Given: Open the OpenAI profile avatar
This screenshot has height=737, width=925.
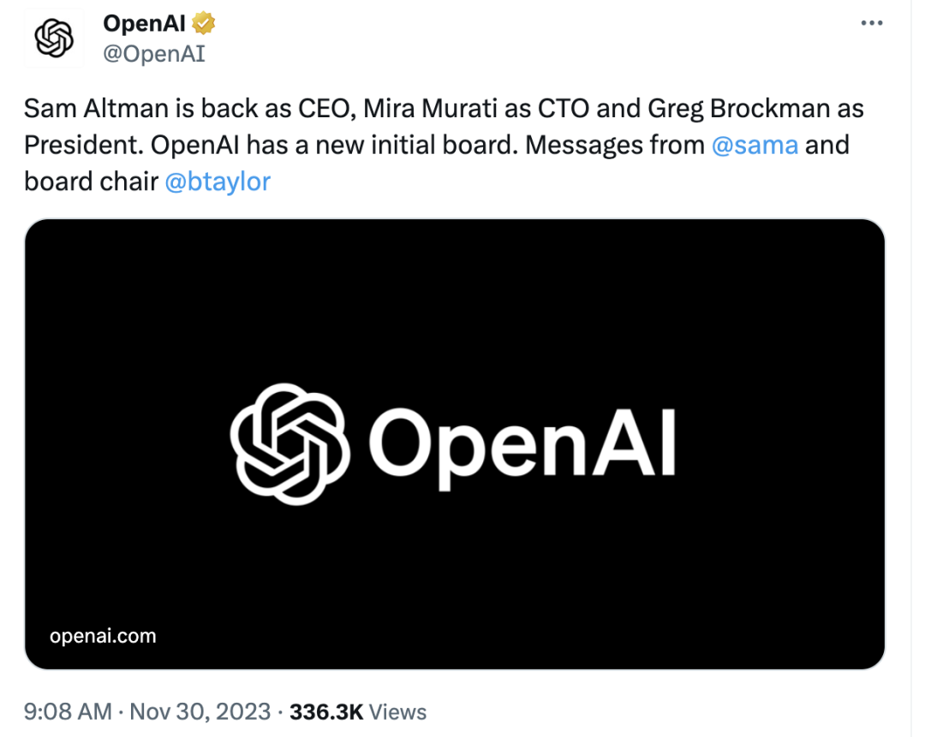Looking at the screenshot, I should click(x=54, y=39).
